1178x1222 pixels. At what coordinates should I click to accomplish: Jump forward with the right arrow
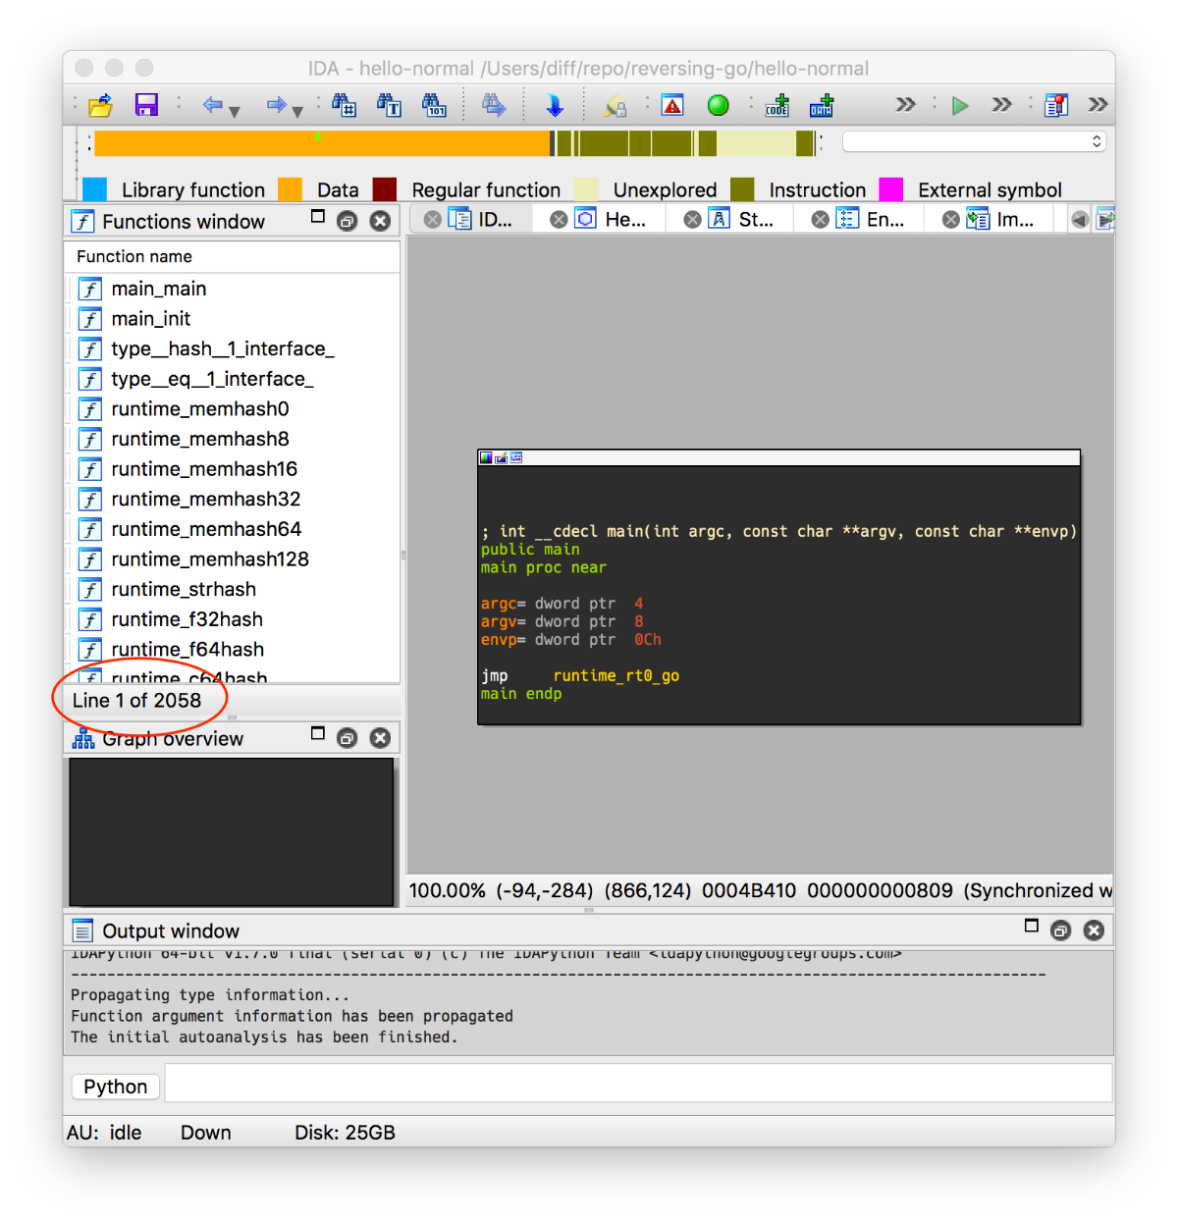coord(276,105)
